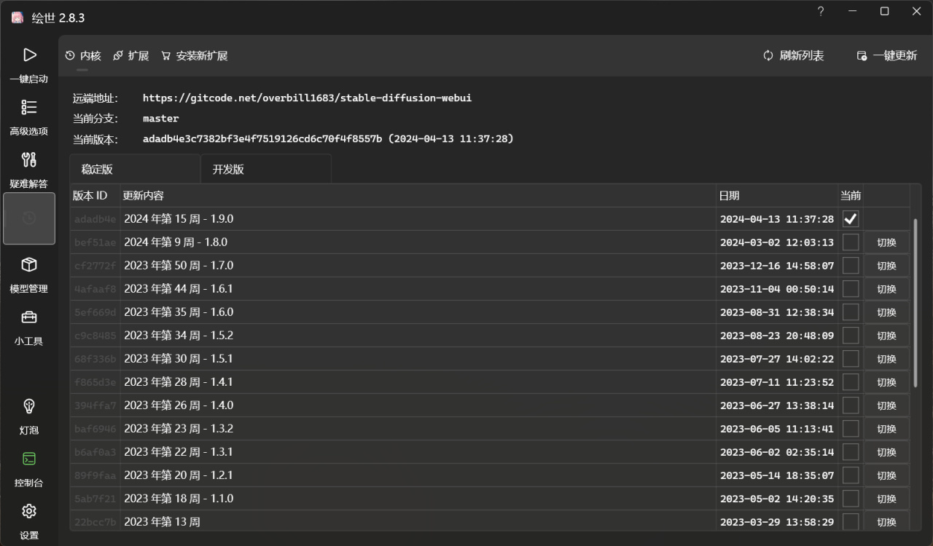This screenshot has width=933, height=546.
Task: Click the 一键启动 play icon
Action: pyautogui.click(x=29, y=55)
